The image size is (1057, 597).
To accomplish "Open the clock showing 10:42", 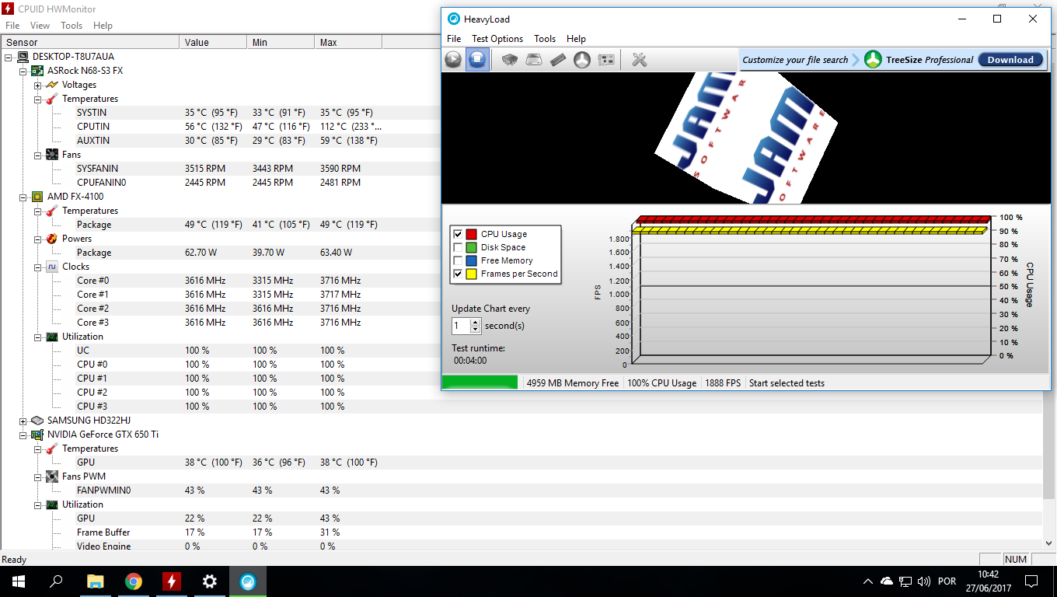I will (x=988, y=581).
